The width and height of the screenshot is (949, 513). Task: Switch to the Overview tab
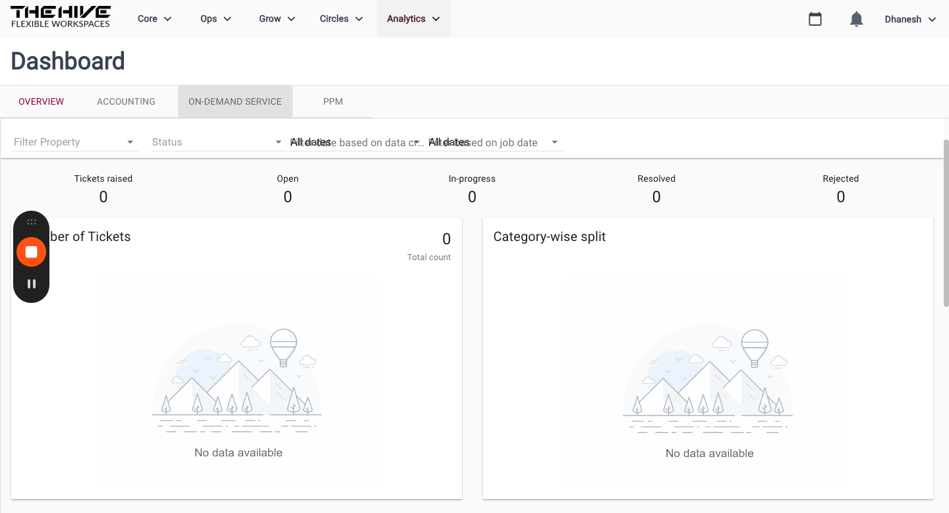coord(42,101)
